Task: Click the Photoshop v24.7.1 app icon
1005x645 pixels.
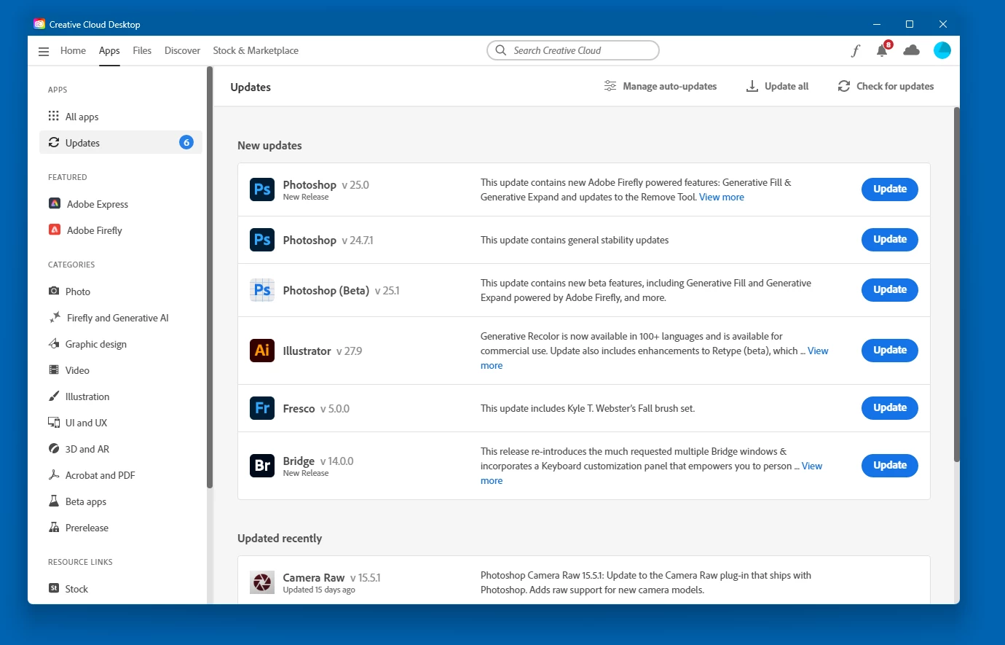Action: click(x=262, y=240)
